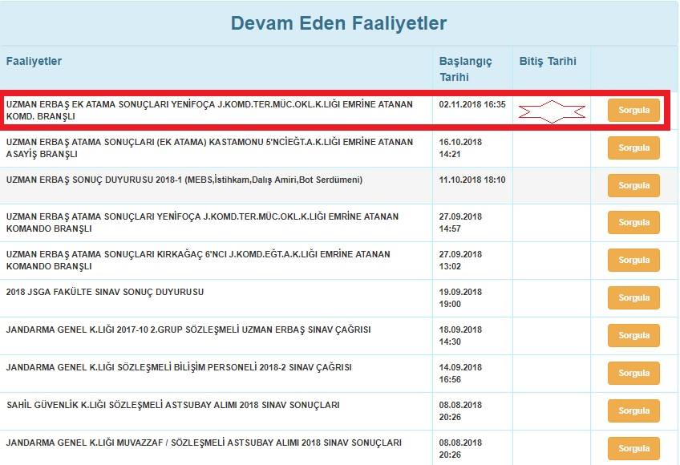Click Sorgula for 2018 JSGA Fakülte results

(x=633, y=297)
